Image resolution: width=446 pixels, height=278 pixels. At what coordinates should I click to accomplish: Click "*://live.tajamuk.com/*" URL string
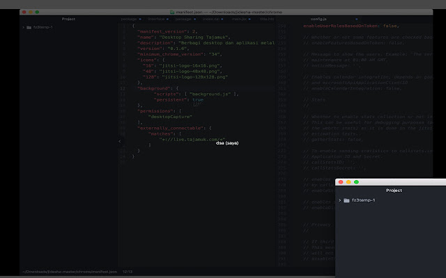(x=192, y=139)
